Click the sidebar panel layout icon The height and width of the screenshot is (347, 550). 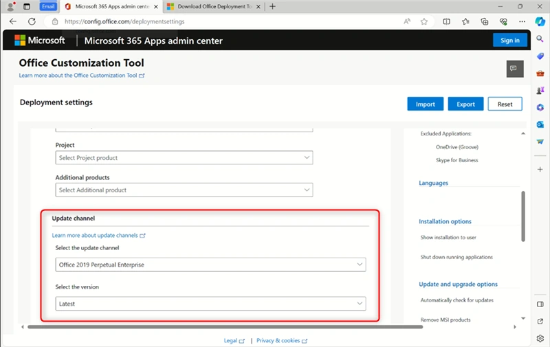click(540, 304)
